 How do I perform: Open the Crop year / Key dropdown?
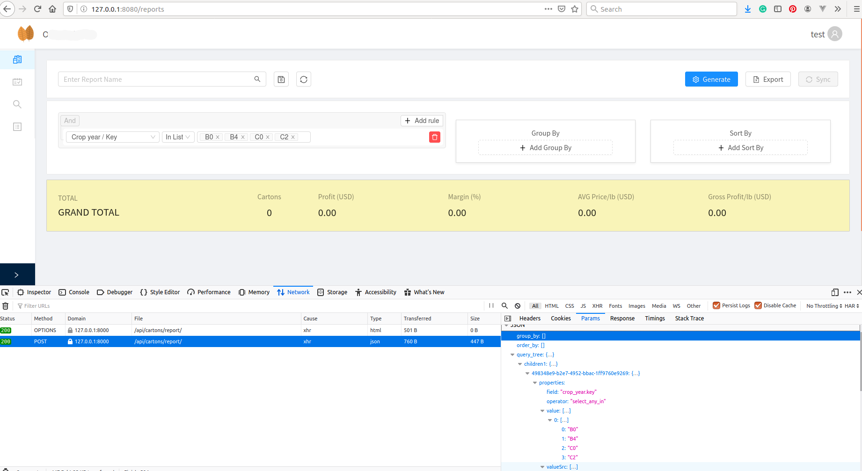[x=113, y=137]
